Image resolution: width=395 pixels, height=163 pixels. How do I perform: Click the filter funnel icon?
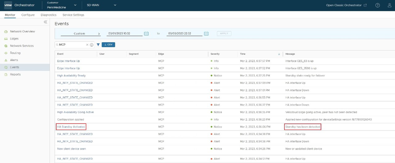tap(98, 45)
